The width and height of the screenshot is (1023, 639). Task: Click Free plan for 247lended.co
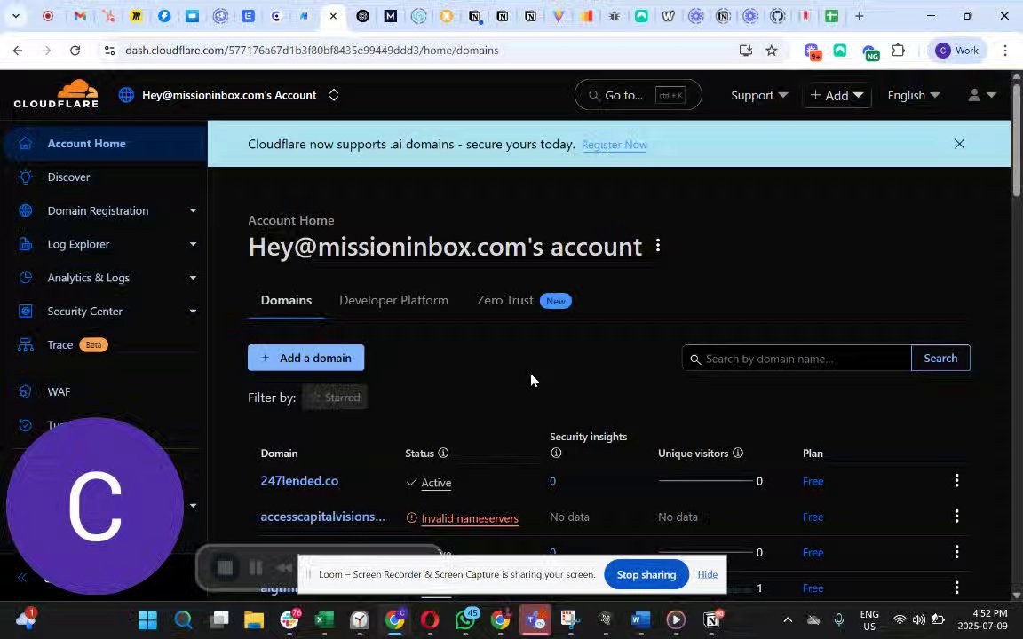813,482
